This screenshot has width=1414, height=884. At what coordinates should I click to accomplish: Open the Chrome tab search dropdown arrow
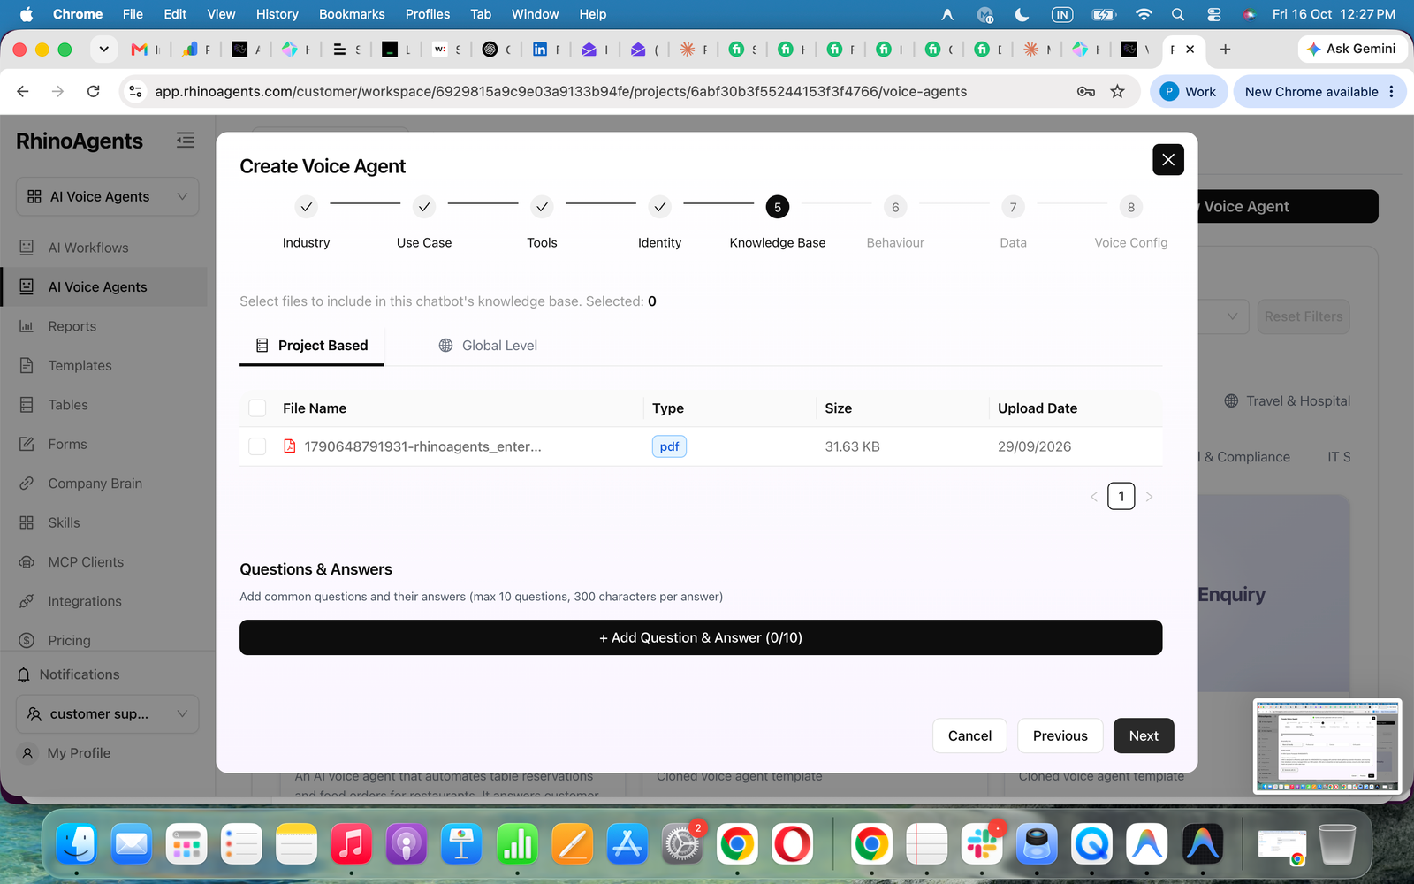pos(104,50)
